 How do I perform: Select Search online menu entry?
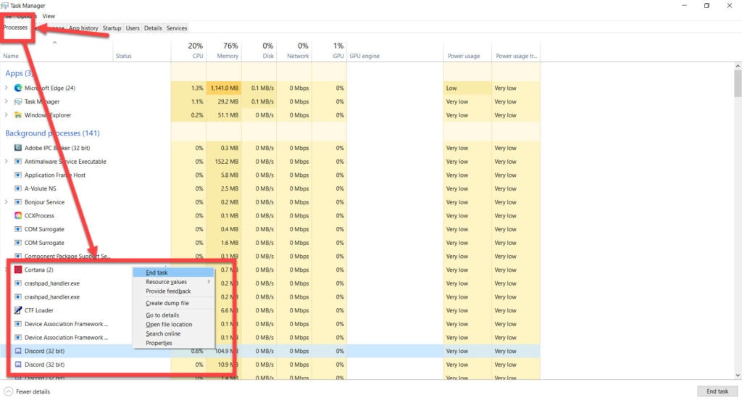(x=173, y=333)
